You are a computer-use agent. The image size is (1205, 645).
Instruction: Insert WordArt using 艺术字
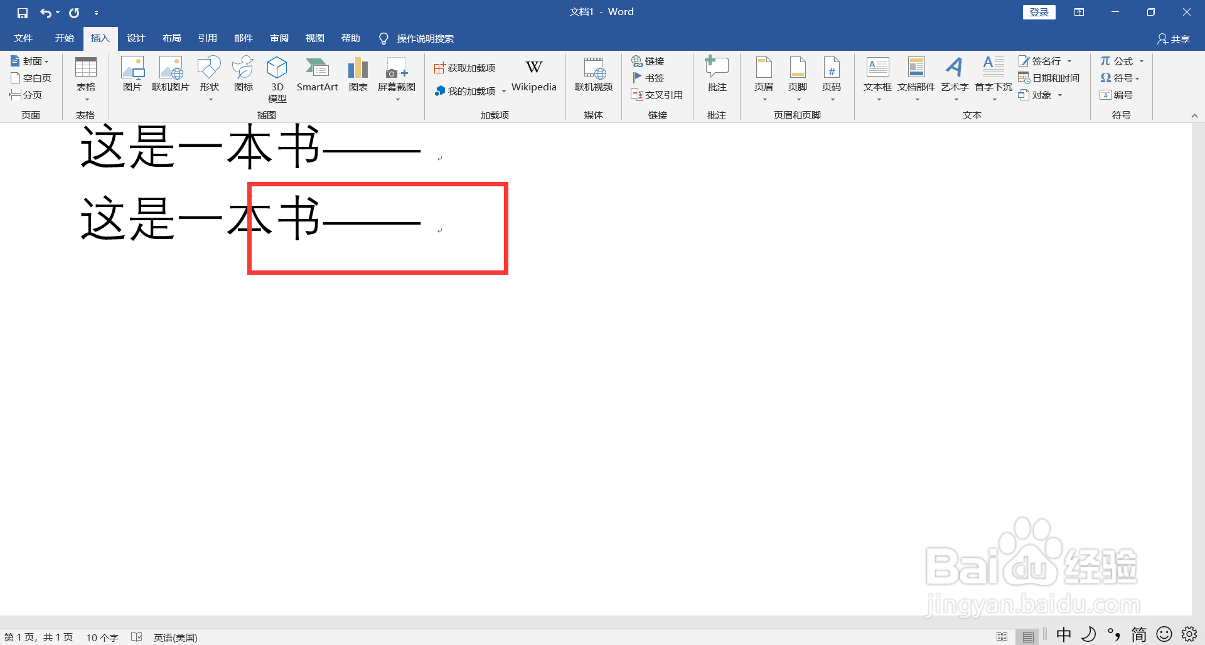[x=954, y=77]
